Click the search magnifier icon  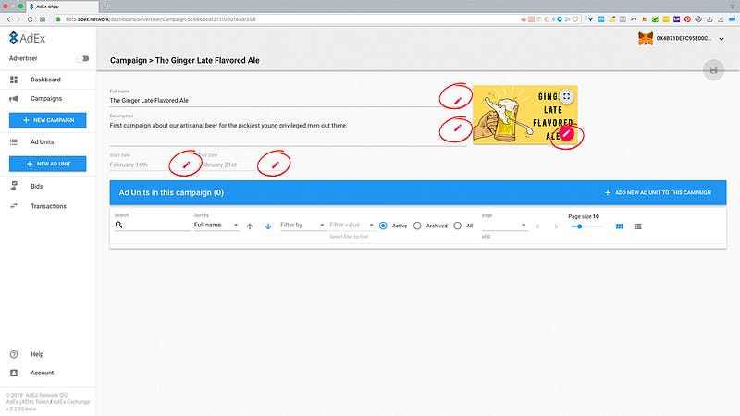coord(119,225)
